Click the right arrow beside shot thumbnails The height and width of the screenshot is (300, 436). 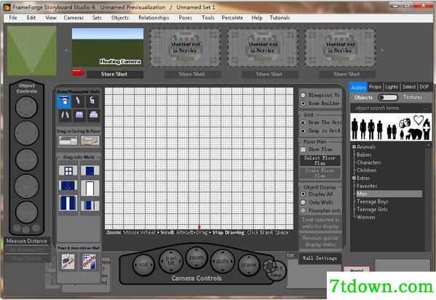pos(382,50)
